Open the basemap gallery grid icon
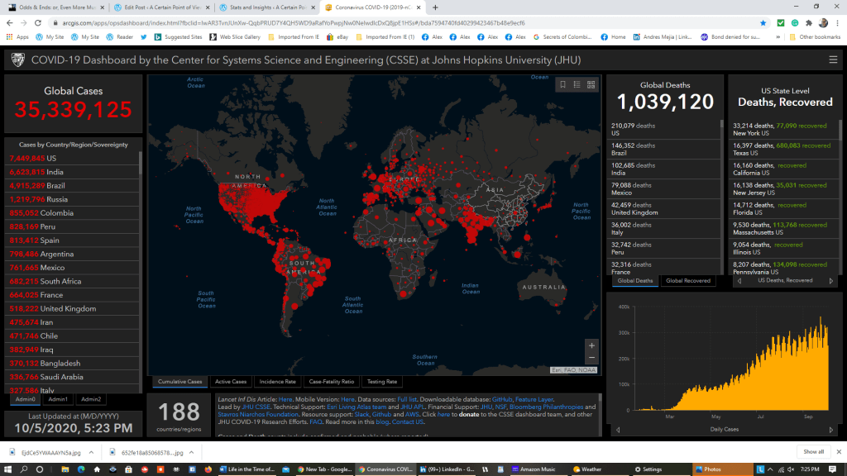Image resolution: width=847 pixels, height=476 pixels. 591,84
